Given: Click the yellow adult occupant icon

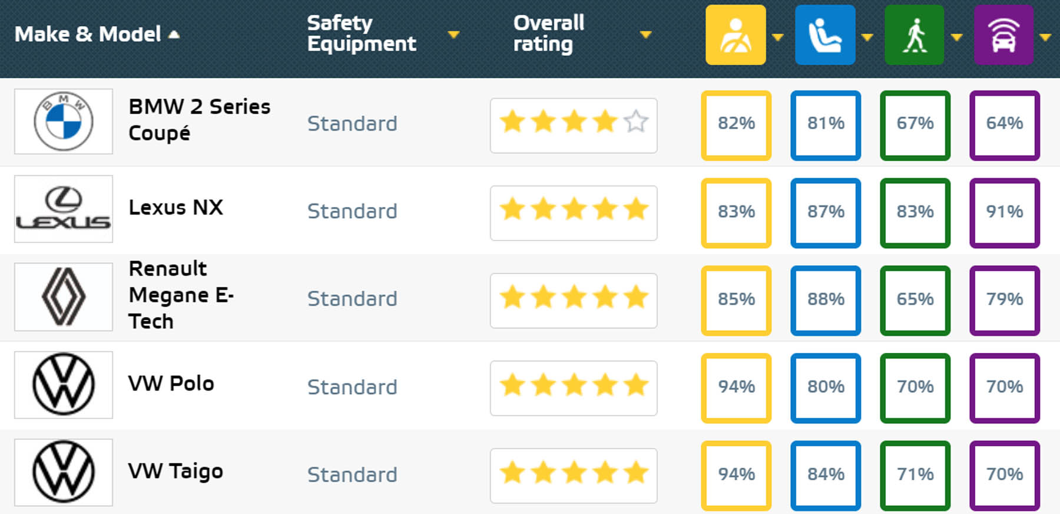Looking at the screenshot, I should click(x=736, y=35).
